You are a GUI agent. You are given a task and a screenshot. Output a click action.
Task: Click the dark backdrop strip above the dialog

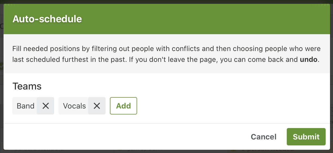coord(163,2)
